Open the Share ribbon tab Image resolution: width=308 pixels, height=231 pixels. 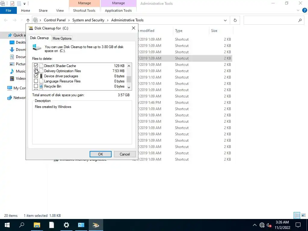pyautogui.click(x=43, y=11)
